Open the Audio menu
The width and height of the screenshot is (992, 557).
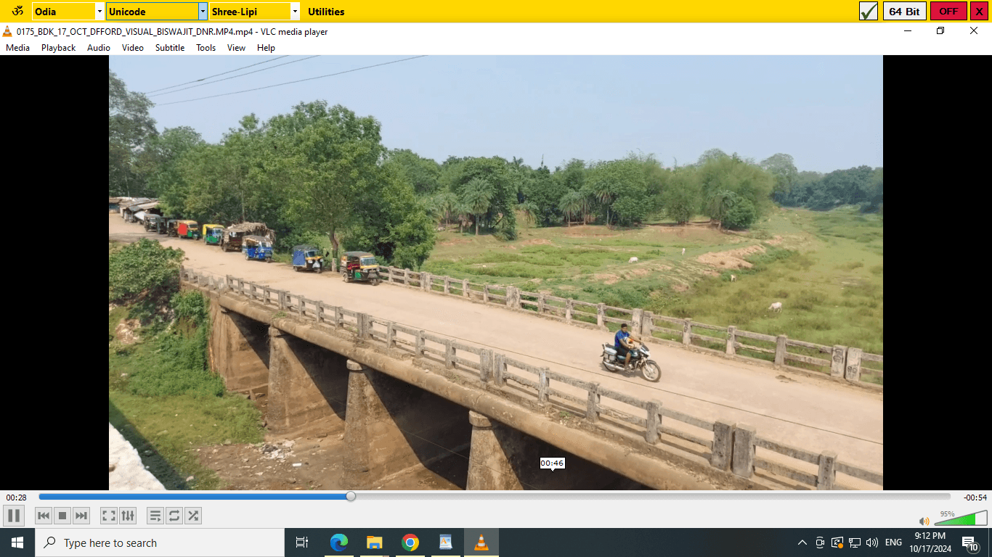point(99,48)
